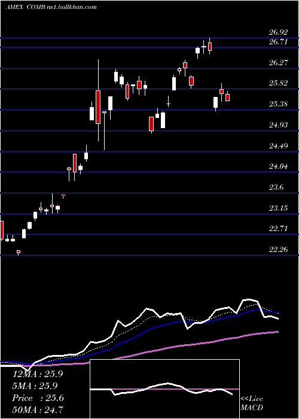Click the highest red candle near 26.92

(x=210, y=47)
